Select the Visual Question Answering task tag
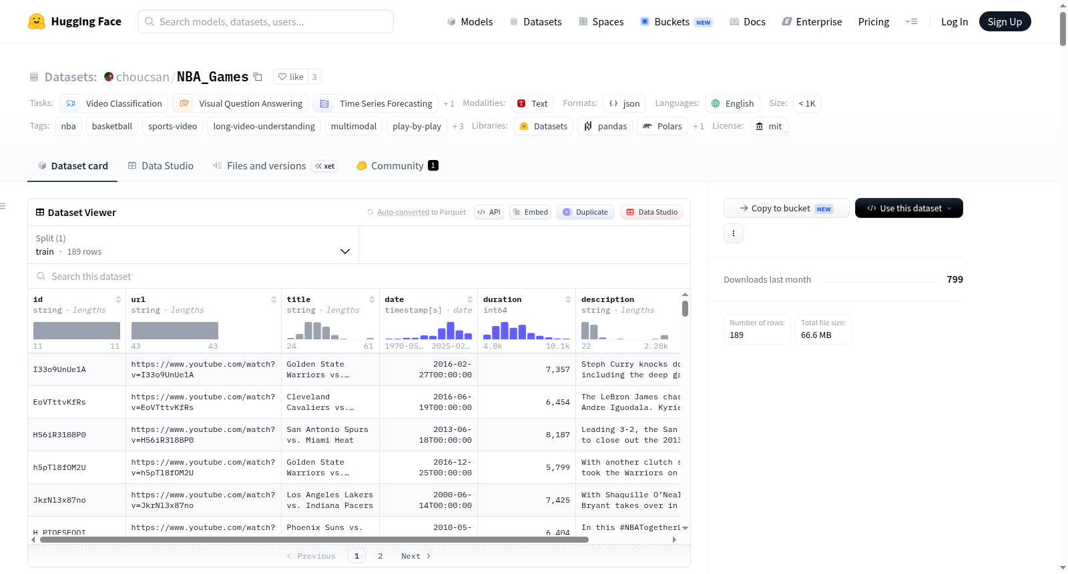The width and height of the screenshot is (1068, 574). tap(240, 103)
